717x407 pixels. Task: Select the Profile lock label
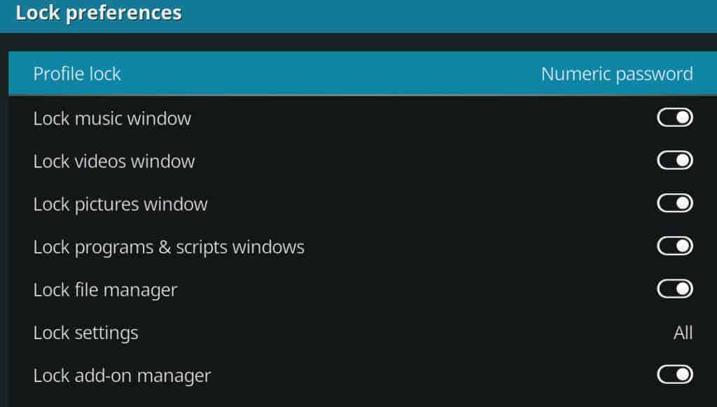pos(77,74)
